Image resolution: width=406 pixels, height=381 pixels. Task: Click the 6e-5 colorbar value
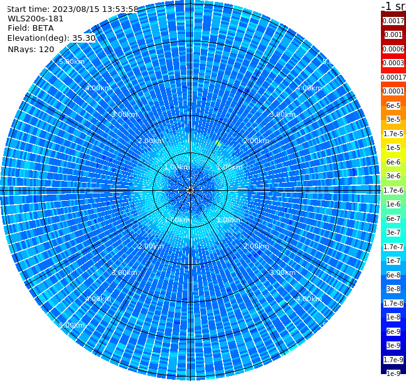[393, 105]
